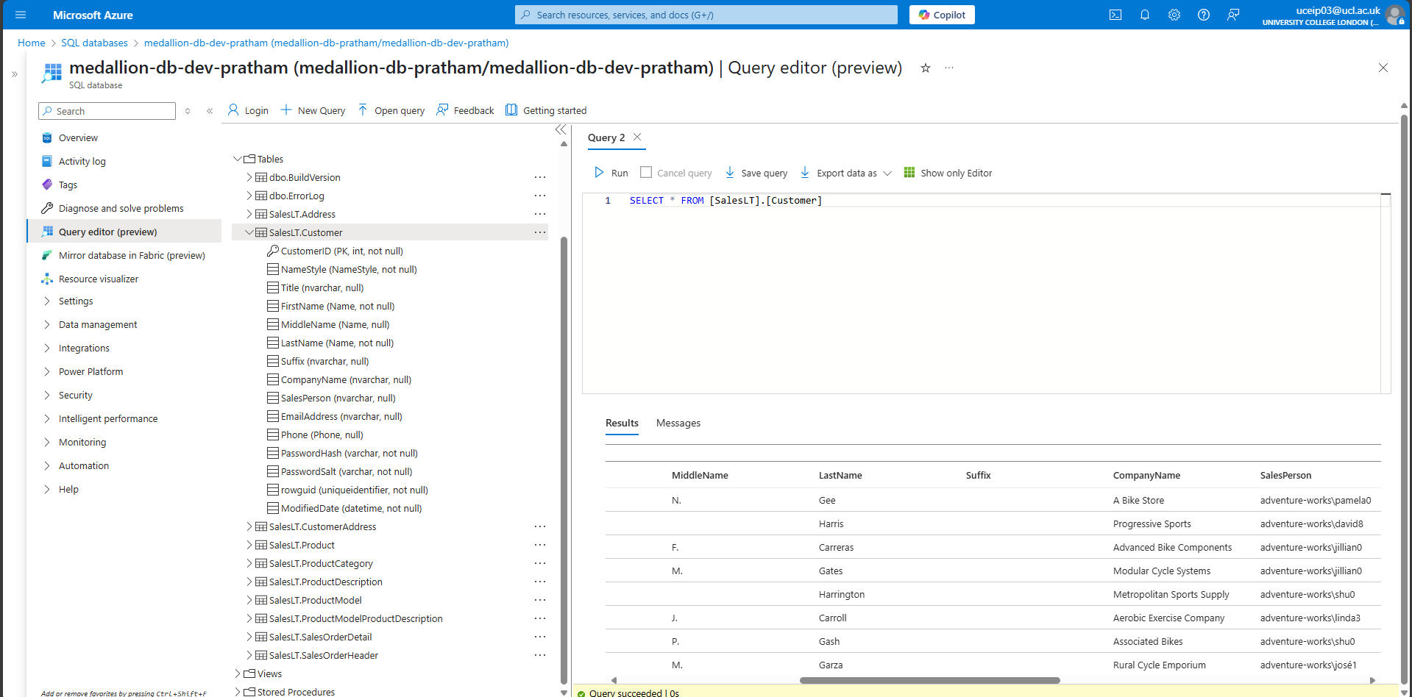Image resolution: width=1412 pixels, height=697 pixels.
Task: Open Cloud Shell from the top bar
Action: [x=1115, y=15]
